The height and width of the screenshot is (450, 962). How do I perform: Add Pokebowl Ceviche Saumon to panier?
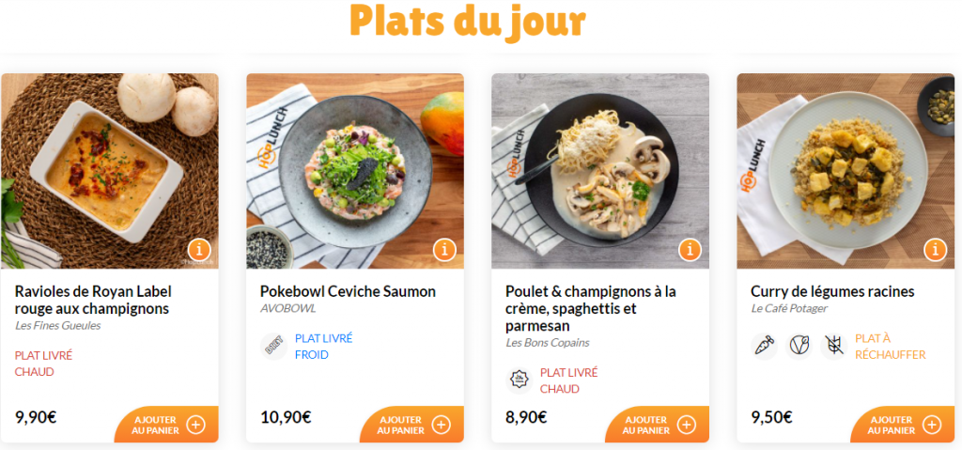click(x=412, y=425)
